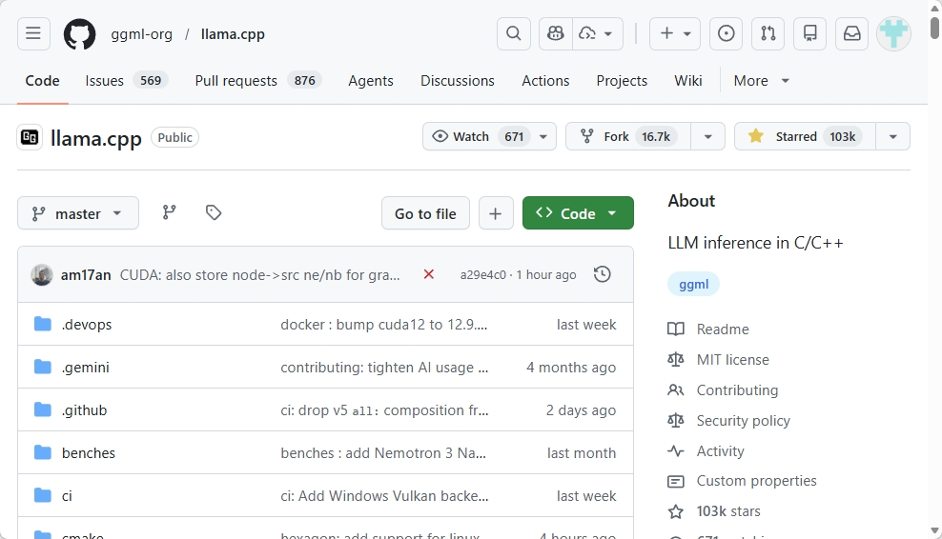Open the Activity link in About
The height and width of the screenshot is (539, 942).
(720, 450)
